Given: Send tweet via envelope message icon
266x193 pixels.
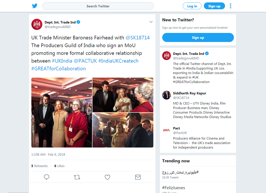Looking at the screenshot, I should 138,177.
